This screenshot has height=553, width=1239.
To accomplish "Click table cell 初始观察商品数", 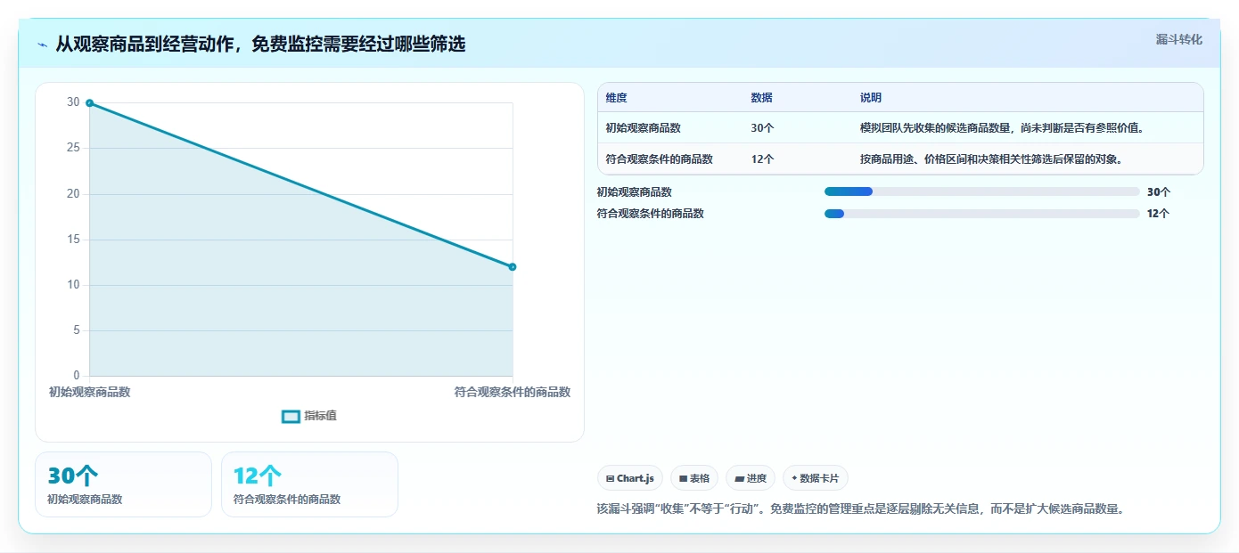I will (x=643, y=128).
